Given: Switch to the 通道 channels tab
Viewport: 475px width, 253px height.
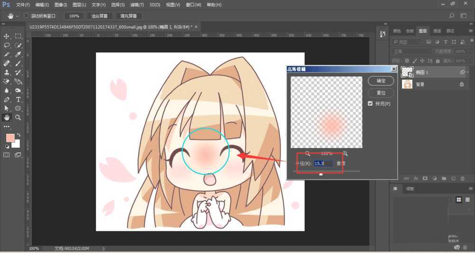Looking at the screenshot, I should pos(436,31).
